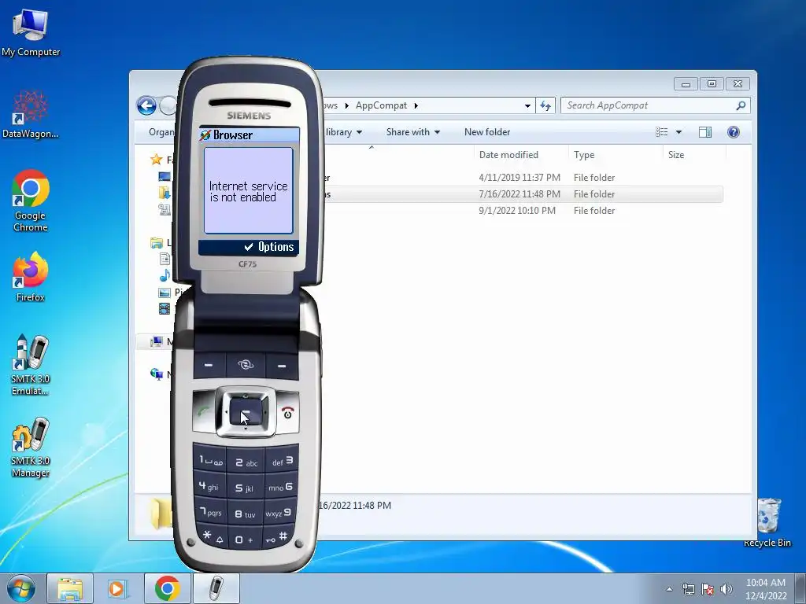Switch to Chrome in the taskbar
806x604 pixels.
167,588
